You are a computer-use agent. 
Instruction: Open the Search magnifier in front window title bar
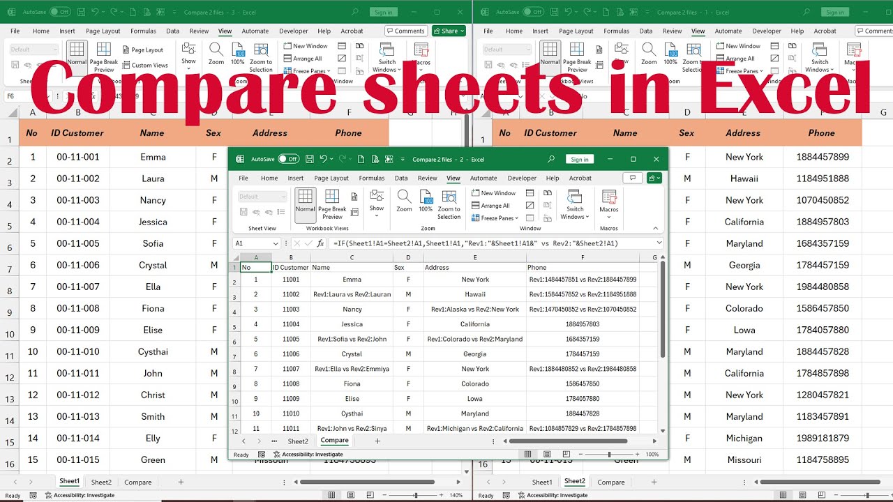point(551,159)
